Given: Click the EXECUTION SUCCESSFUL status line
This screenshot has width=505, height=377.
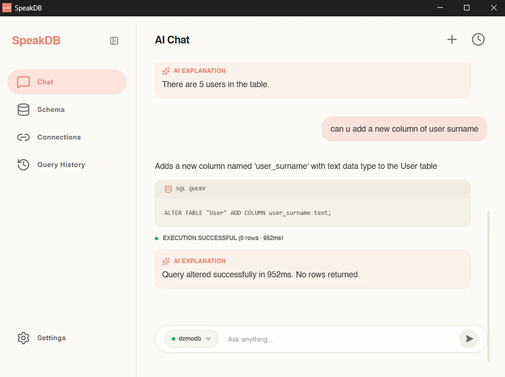Looking at the screenshot, I should [x=223, y=238].
